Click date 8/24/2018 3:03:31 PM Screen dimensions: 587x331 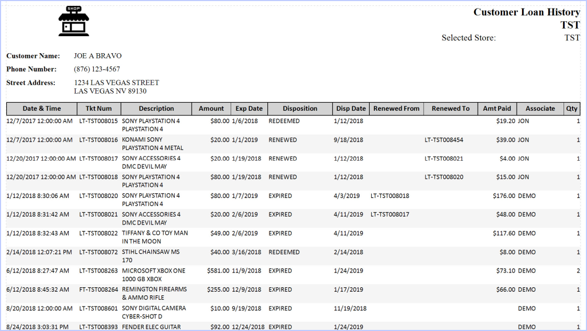pos(37,327)
